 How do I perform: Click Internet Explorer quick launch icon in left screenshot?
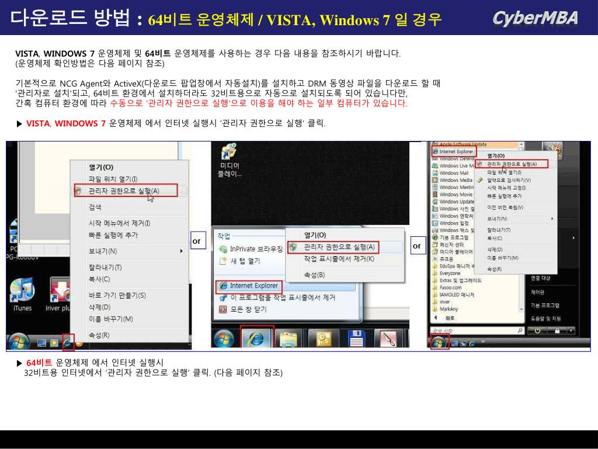(68, 343)
